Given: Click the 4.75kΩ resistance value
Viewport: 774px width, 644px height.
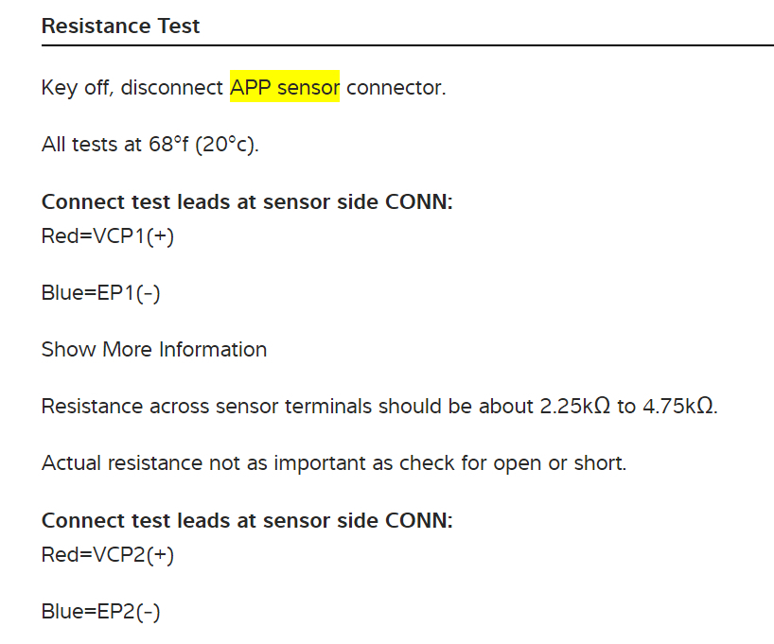Looking at the screenshot, I should pos(677,407).
